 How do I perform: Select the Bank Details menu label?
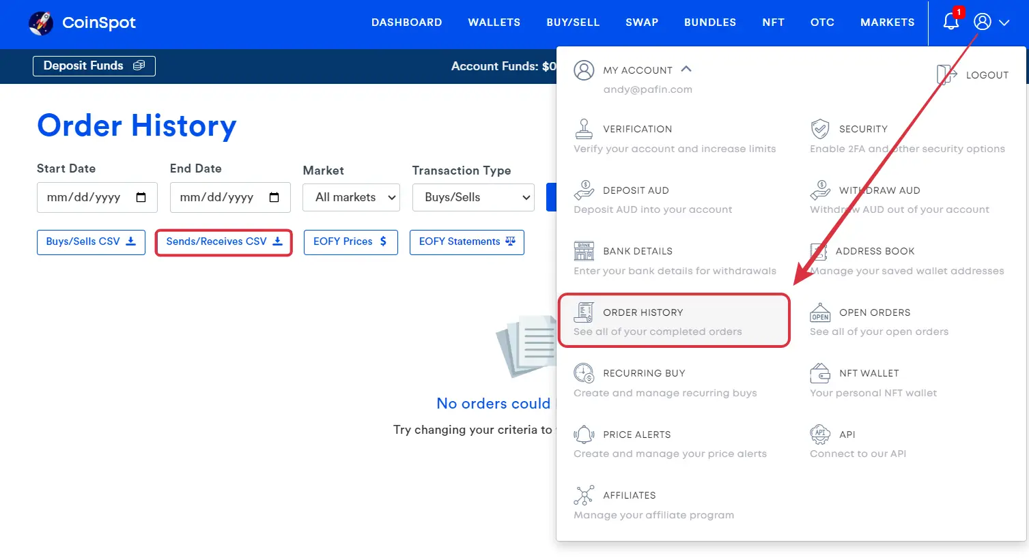click(638, 251)
